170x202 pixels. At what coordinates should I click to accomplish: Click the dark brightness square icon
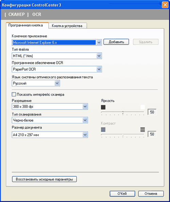coord(103,107)
